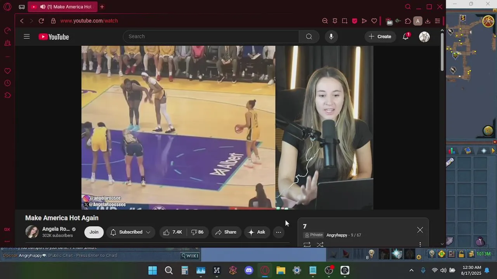Screen dimensions: 497x279
Task: Focus the YouTube Search field
Action: [x=211, y=36]
